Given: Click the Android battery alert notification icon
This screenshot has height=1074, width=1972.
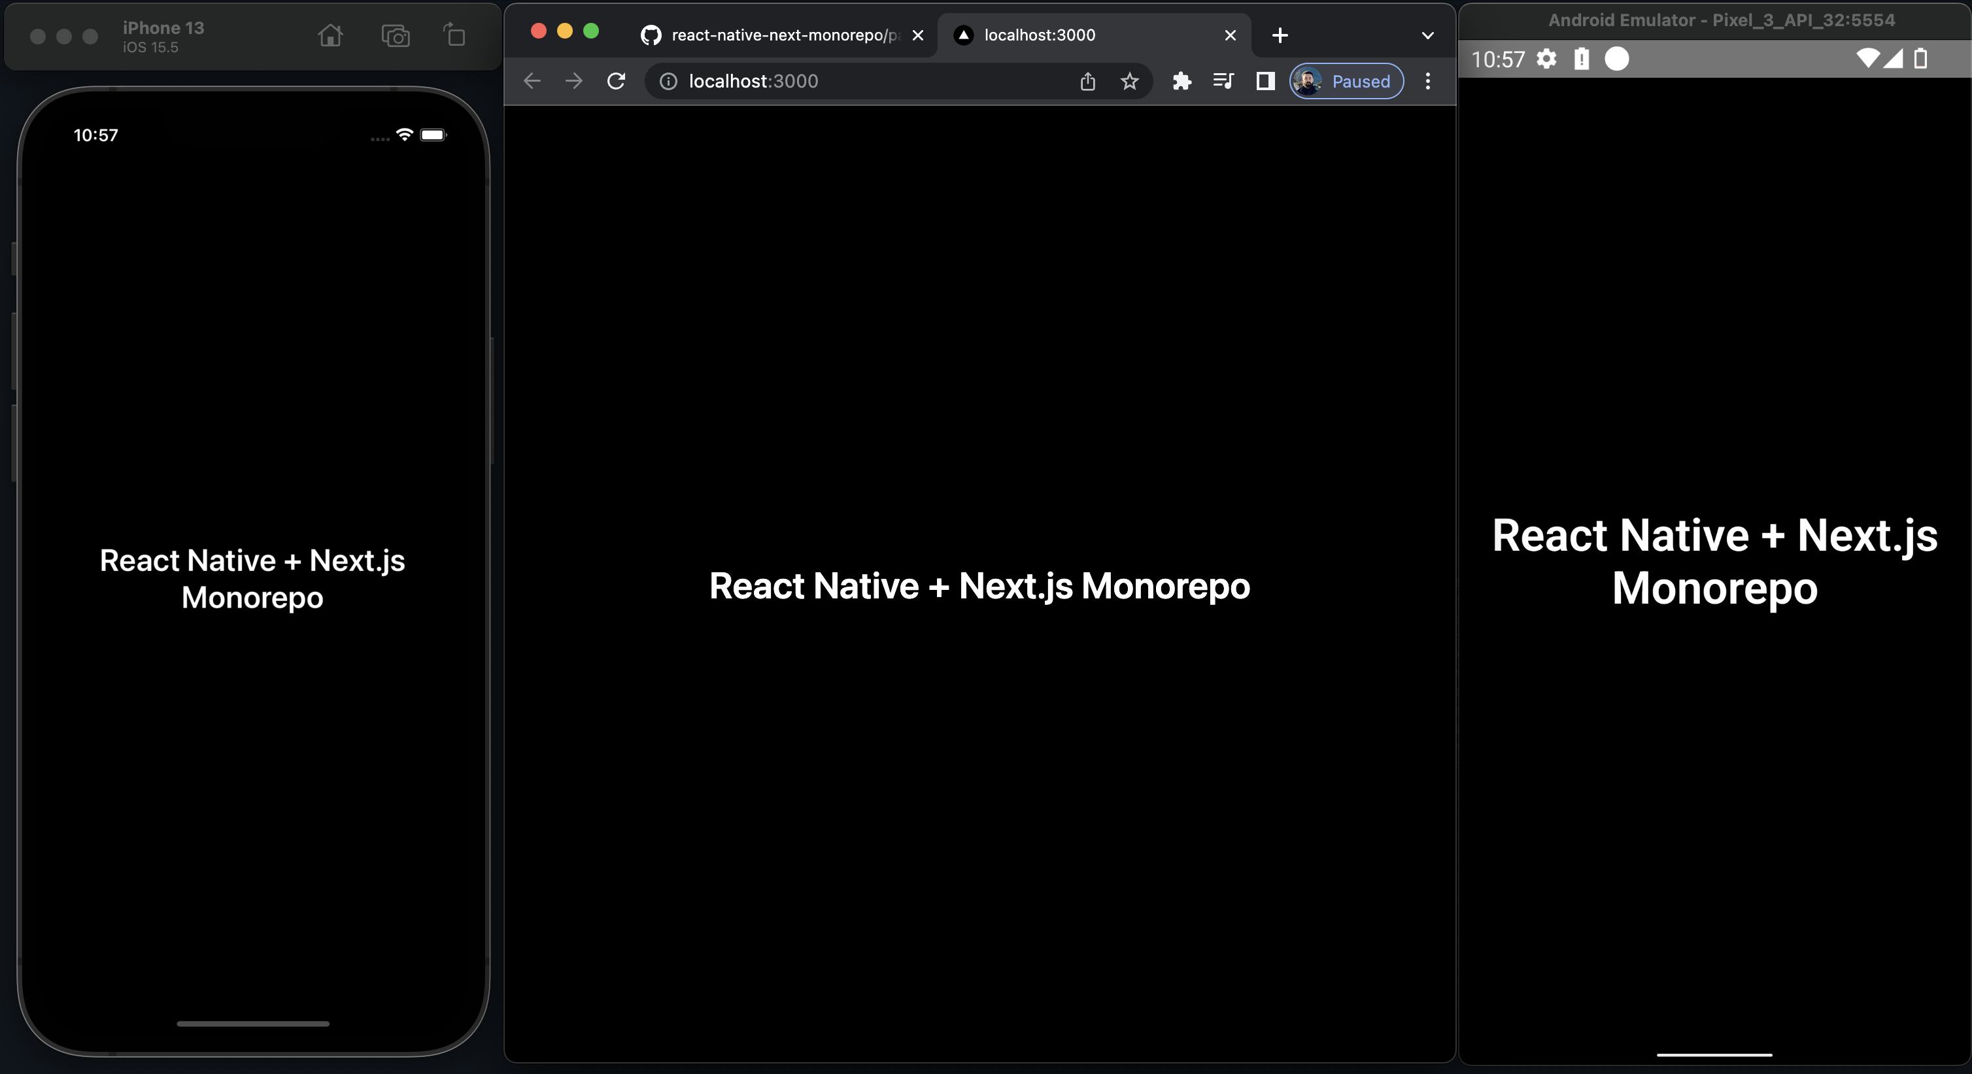Looking at the screenshot, I should pyautogui.click(x=1582, y=59).
